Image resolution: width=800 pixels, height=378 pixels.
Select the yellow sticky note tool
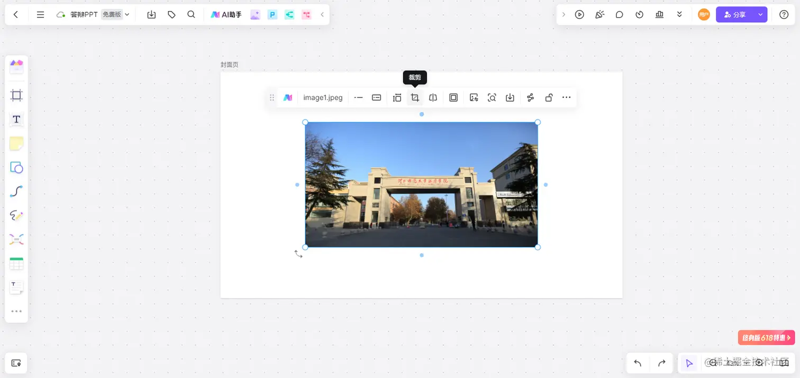coord(16,143)
